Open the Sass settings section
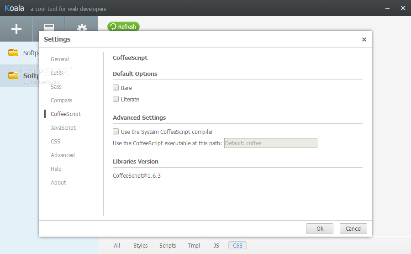The image size is (411, 254). tap(56, 87)
